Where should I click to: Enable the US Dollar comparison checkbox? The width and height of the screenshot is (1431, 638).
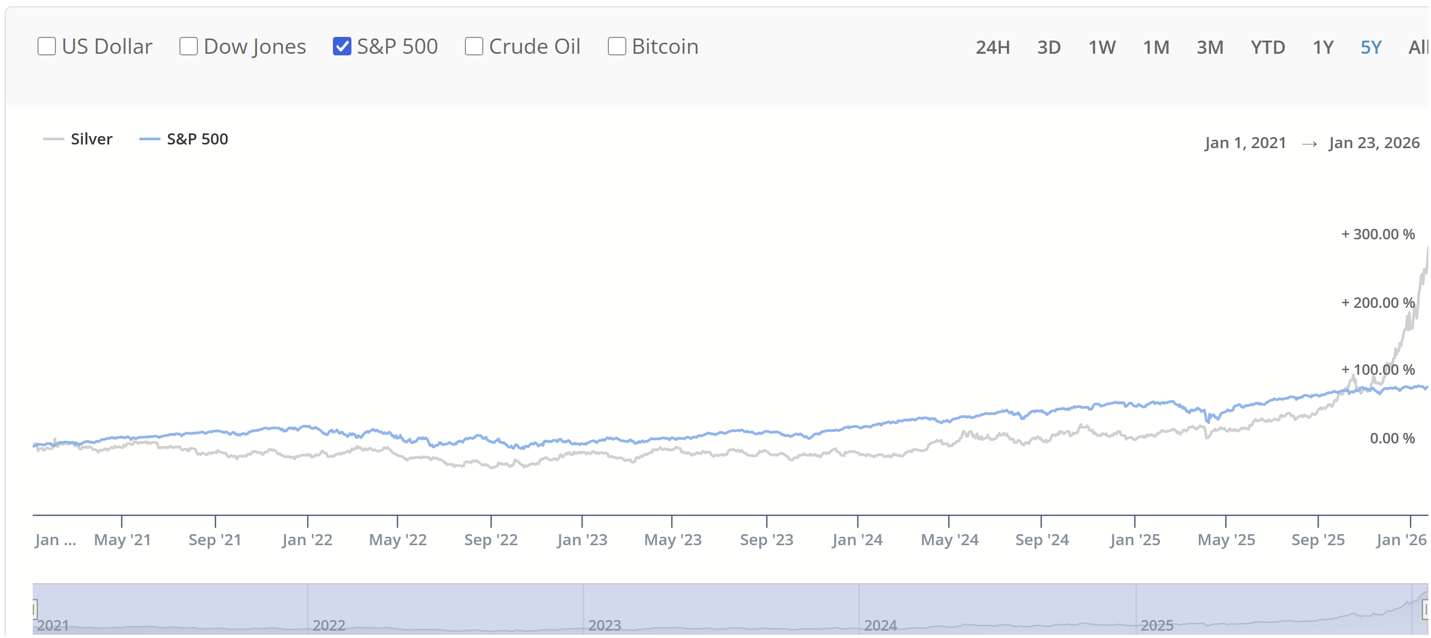[x=46, y=46]
